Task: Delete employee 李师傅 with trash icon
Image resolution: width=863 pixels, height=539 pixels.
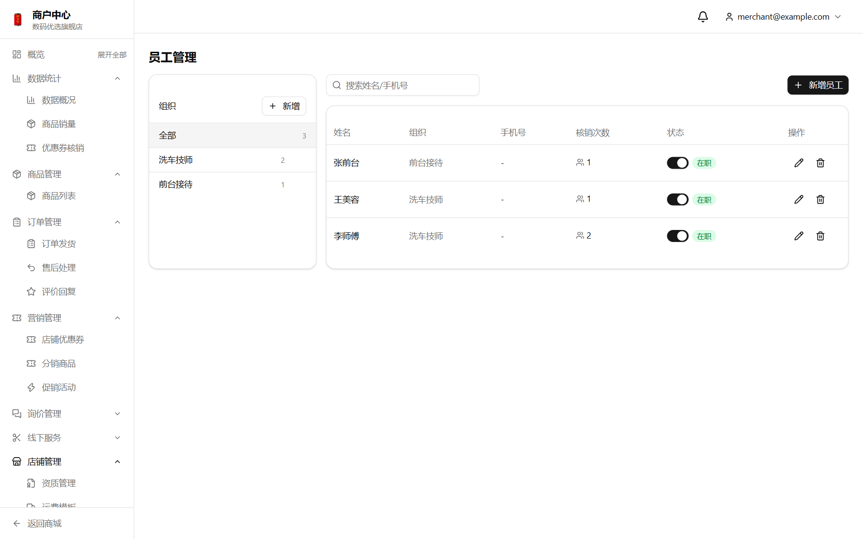Action: pyautogui.click(x=820, y=236)
